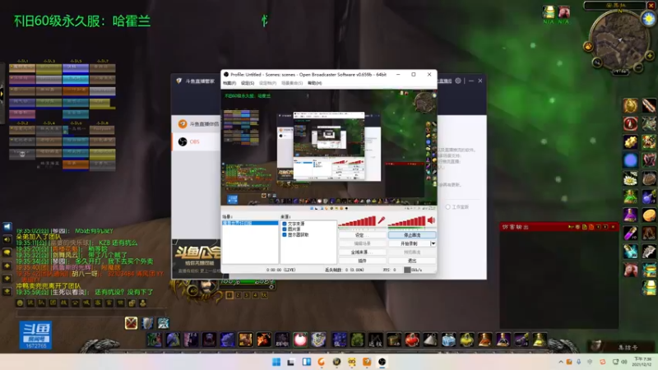Open the Windows Start menu
658x370 pixels.
pos(276,362)
